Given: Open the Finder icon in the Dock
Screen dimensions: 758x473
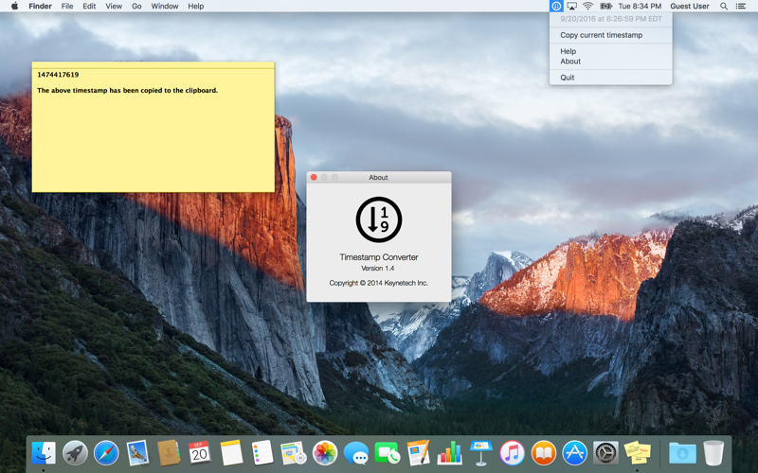Looking at the screenshot, I should [x=44, y=453].
